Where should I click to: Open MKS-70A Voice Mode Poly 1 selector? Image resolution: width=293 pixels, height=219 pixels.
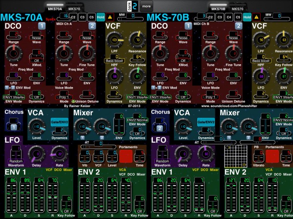(64, 95)
